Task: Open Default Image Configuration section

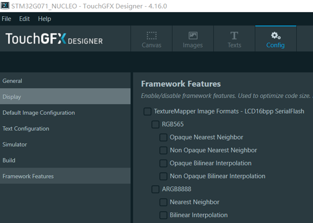Action: (x=65, y=112)
